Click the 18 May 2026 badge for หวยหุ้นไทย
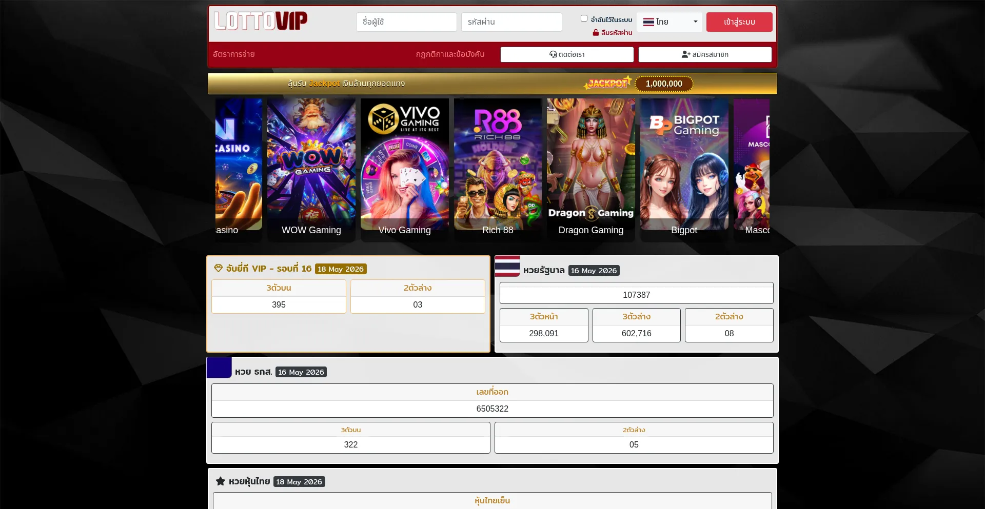985x509 pixels. pyautogui.click(x=299, y=482)
